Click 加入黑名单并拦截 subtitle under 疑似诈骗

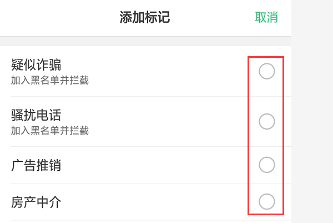click(50, 81)
